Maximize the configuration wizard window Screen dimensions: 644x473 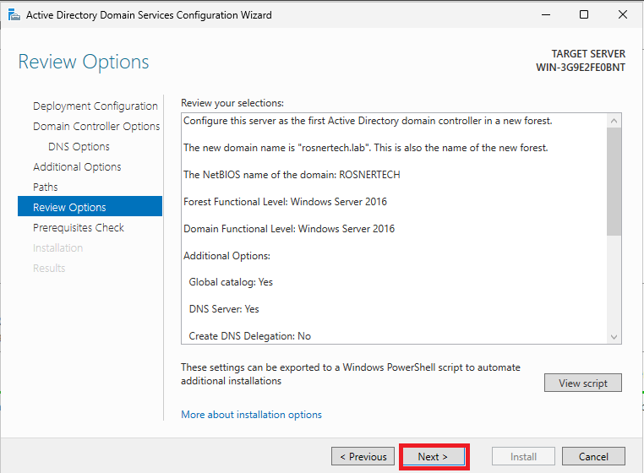click(584, 15)
